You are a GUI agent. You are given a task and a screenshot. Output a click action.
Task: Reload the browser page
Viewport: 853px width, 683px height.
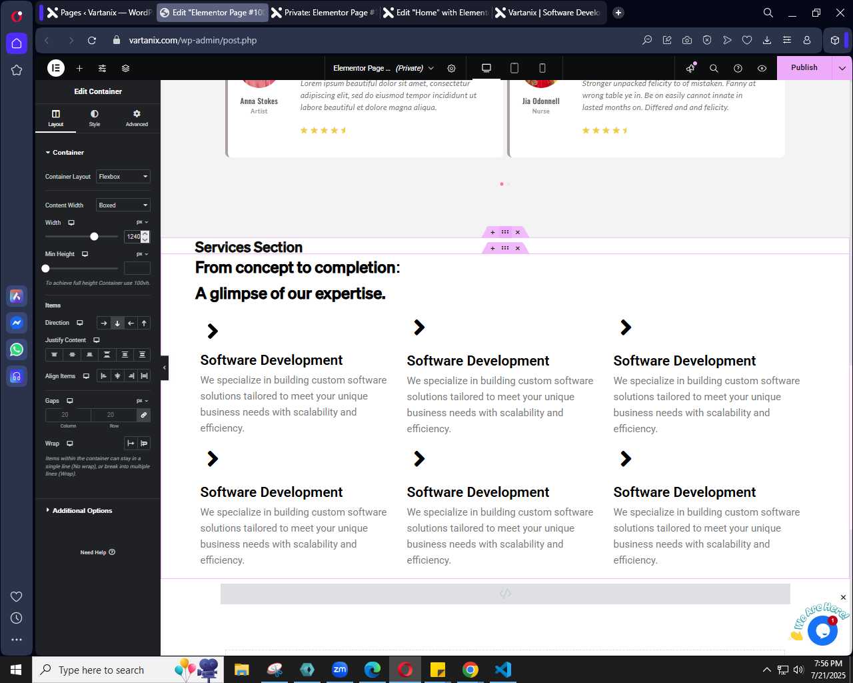[x=92, y=40]
